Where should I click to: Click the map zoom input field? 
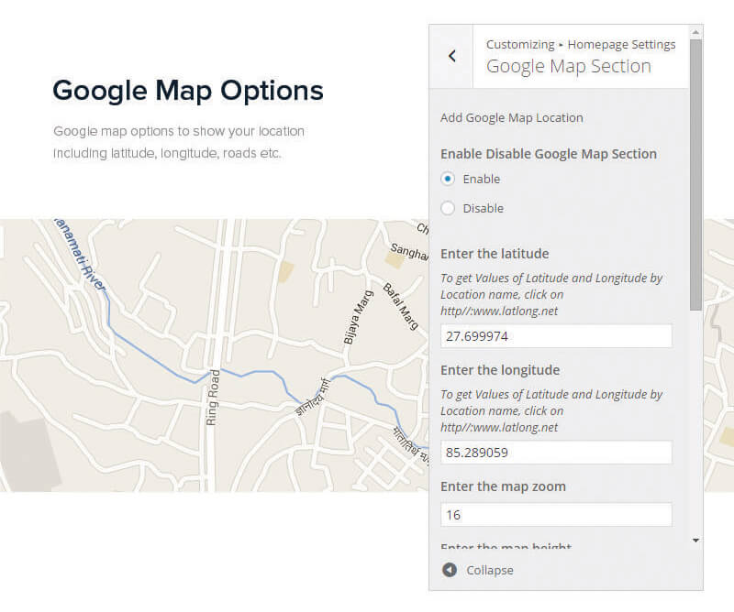556,515
